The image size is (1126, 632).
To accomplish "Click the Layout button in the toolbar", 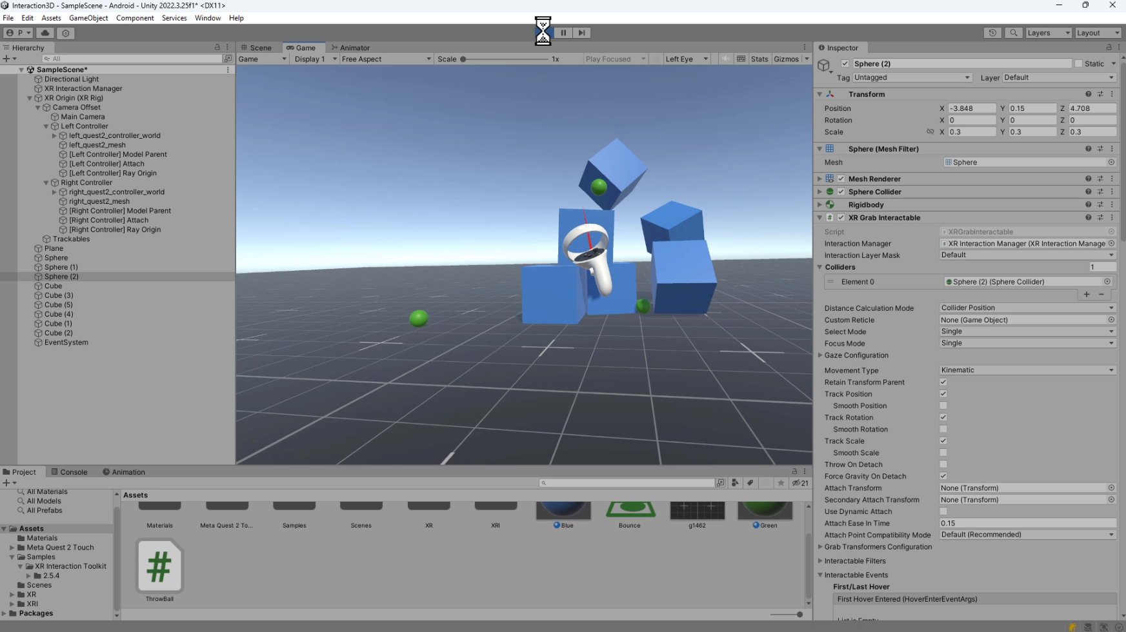I will pos(1098,33).
